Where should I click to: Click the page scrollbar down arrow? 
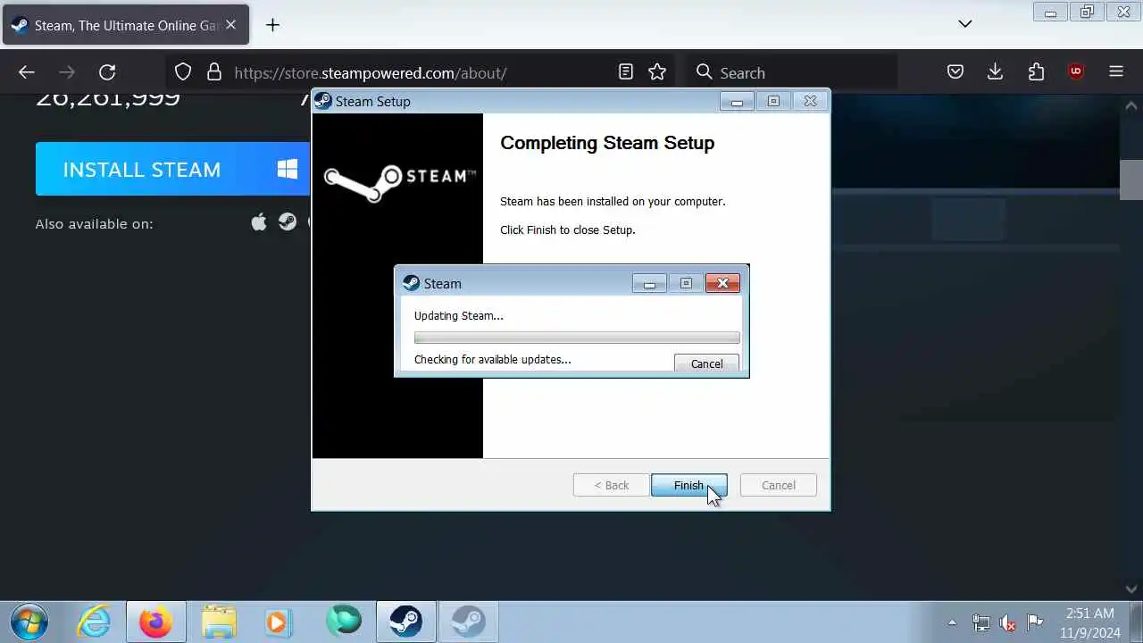pos(1131,589)
